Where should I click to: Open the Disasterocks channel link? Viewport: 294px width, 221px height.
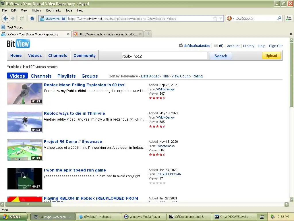click(166, 146)
